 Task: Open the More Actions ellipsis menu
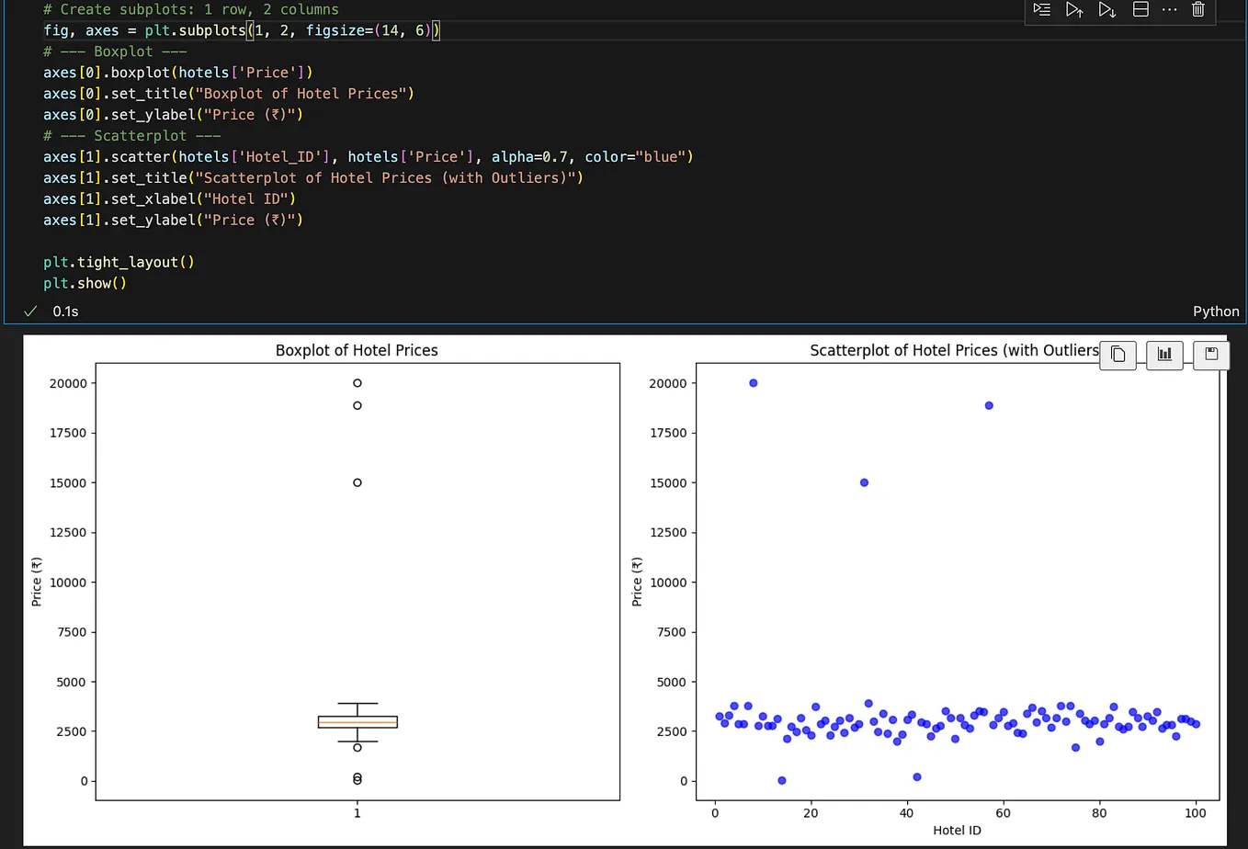pos(1170,9)
